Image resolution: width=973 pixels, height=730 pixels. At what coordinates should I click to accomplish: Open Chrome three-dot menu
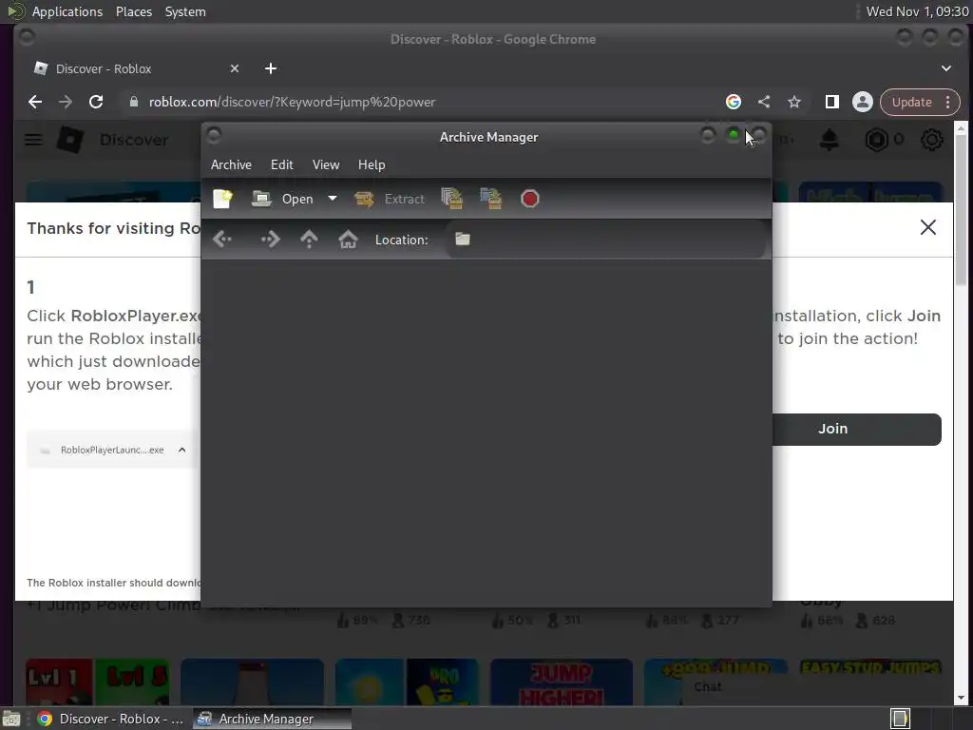(x=947, y=102)
